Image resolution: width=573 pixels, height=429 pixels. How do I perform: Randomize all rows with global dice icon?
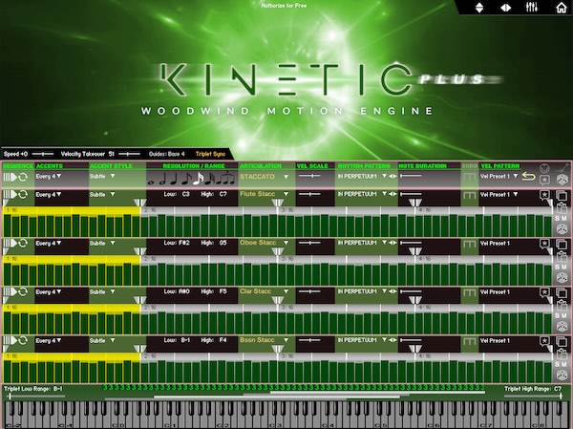tap(562, 180)
